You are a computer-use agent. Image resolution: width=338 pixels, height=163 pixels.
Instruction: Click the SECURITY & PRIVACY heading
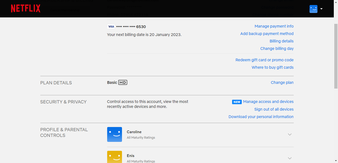63,102
